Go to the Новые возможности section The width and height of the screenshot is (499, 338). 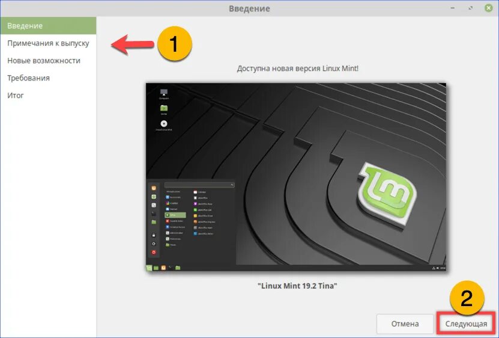point(48,61)
